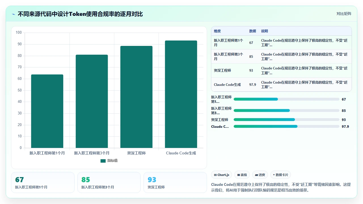
Task: Click the summary paragraph starting with Claude Code在规范遵守上
Action: pyautogui.click(x=281, y=187)
